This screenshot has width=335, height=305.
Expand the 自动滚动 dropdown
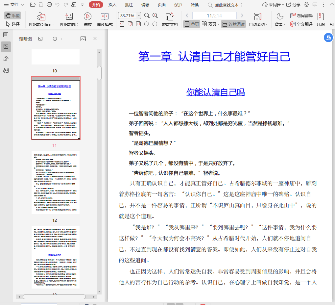tap(266, 25)
